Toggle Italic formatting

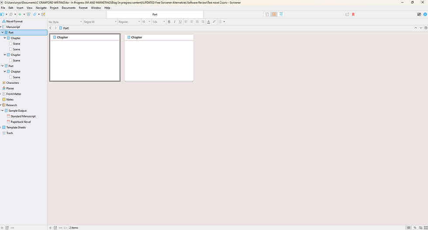coord(174,21)
